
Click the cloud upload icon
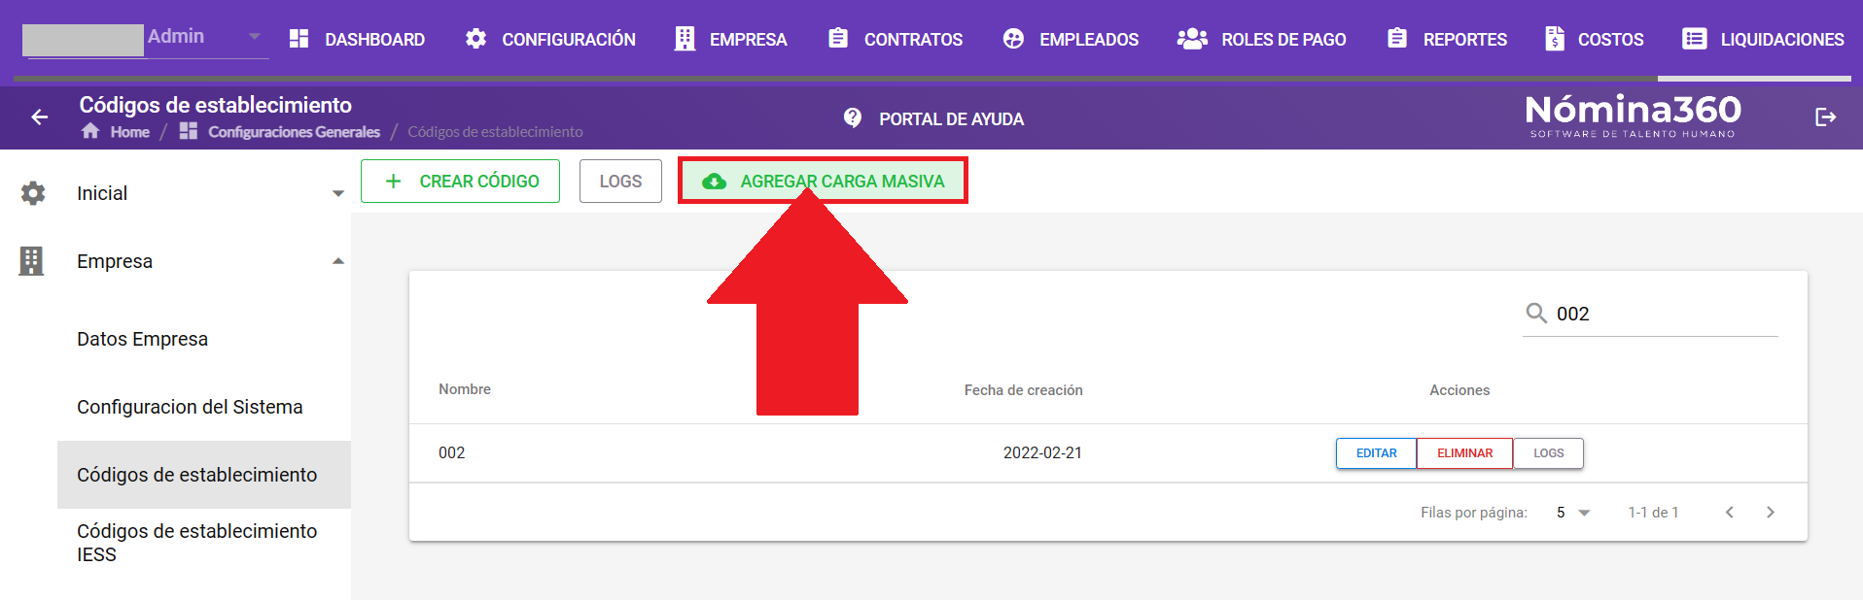click(714, 182)
